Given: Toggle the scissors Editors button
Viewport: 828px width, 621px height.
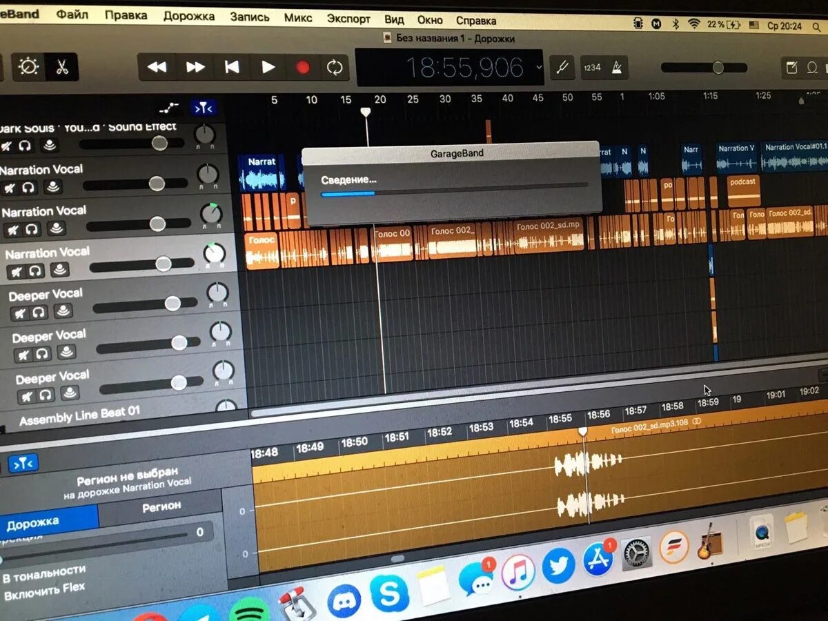Looking at the screenshot, I should (x=61, y=68).
